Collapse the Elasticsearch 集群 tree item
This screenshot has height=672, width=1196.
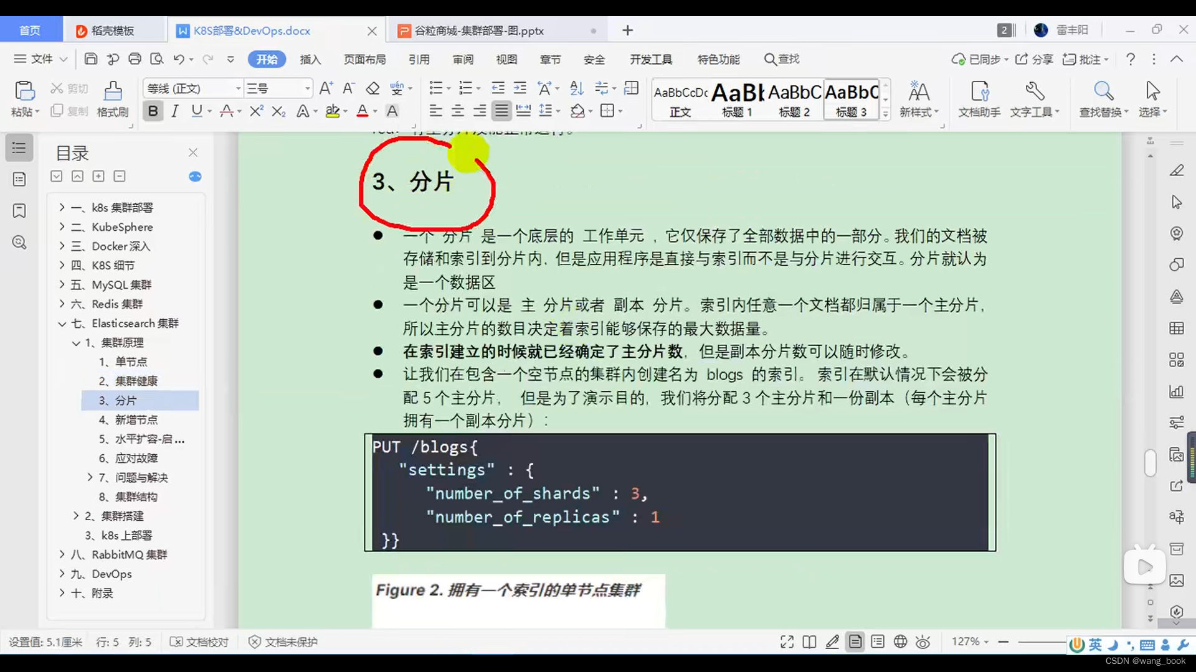tap(62, 324)
